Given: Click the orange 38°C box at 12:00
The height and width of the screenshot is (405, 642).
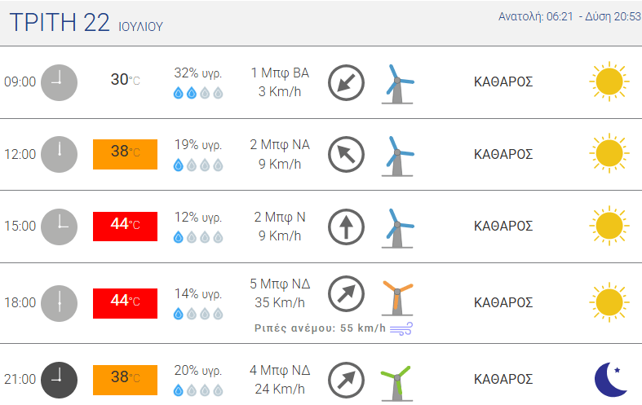Looking at the screenshot, I should (x=126, y=154).
